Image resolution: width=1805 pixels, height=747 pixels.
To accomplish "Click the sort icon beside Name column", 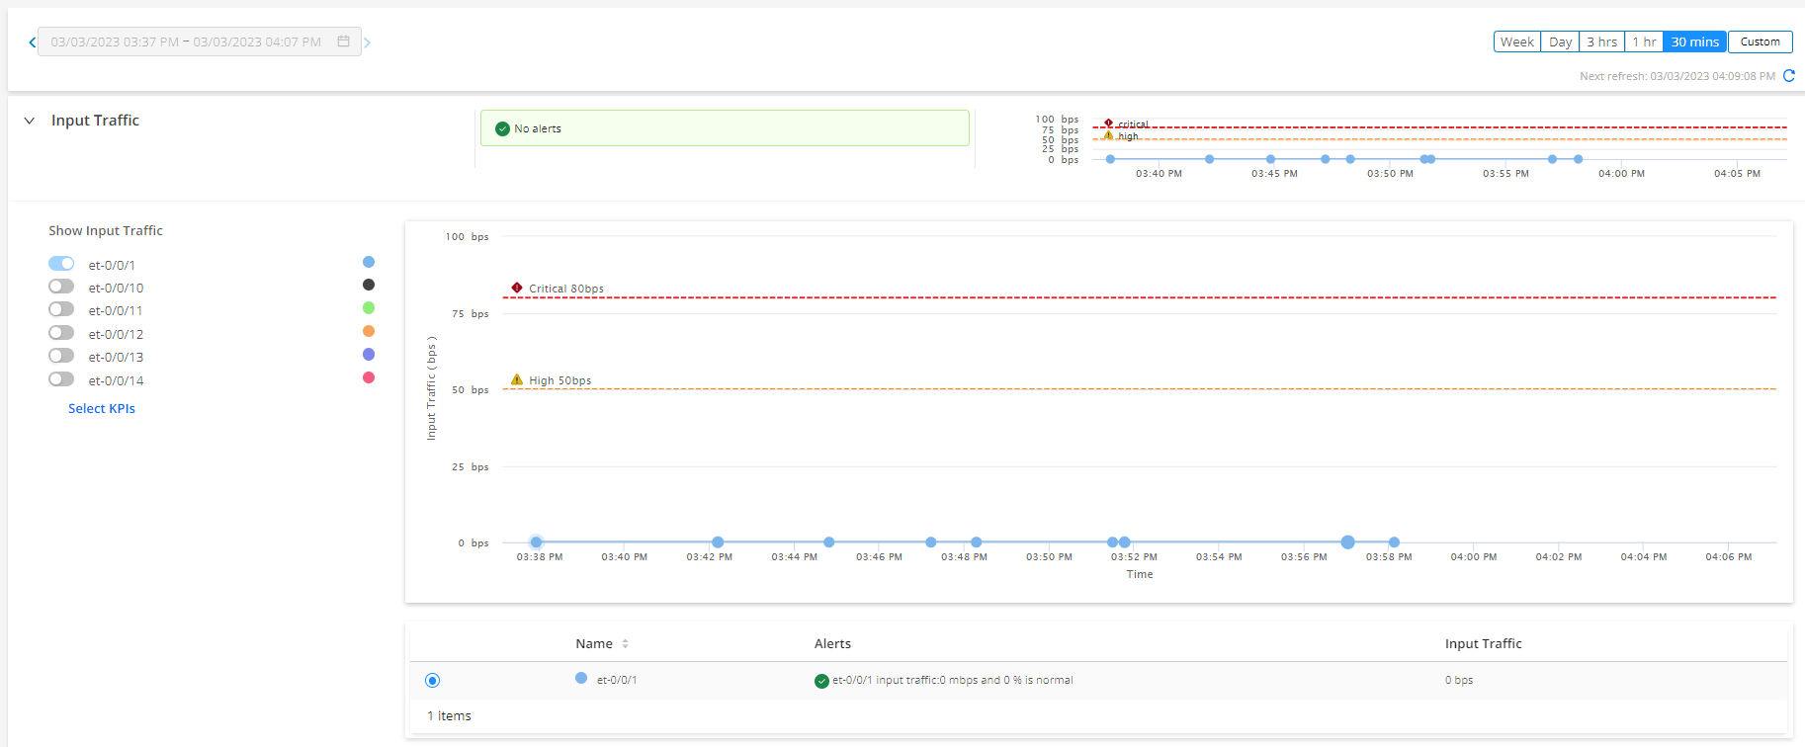I will 625,644.
